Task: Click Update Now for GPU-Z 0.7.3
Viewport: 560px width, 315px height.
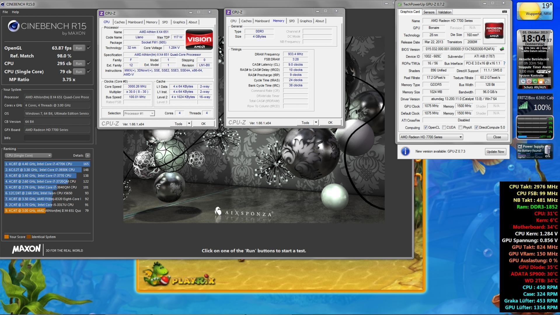Action: (x=495, y=152)
